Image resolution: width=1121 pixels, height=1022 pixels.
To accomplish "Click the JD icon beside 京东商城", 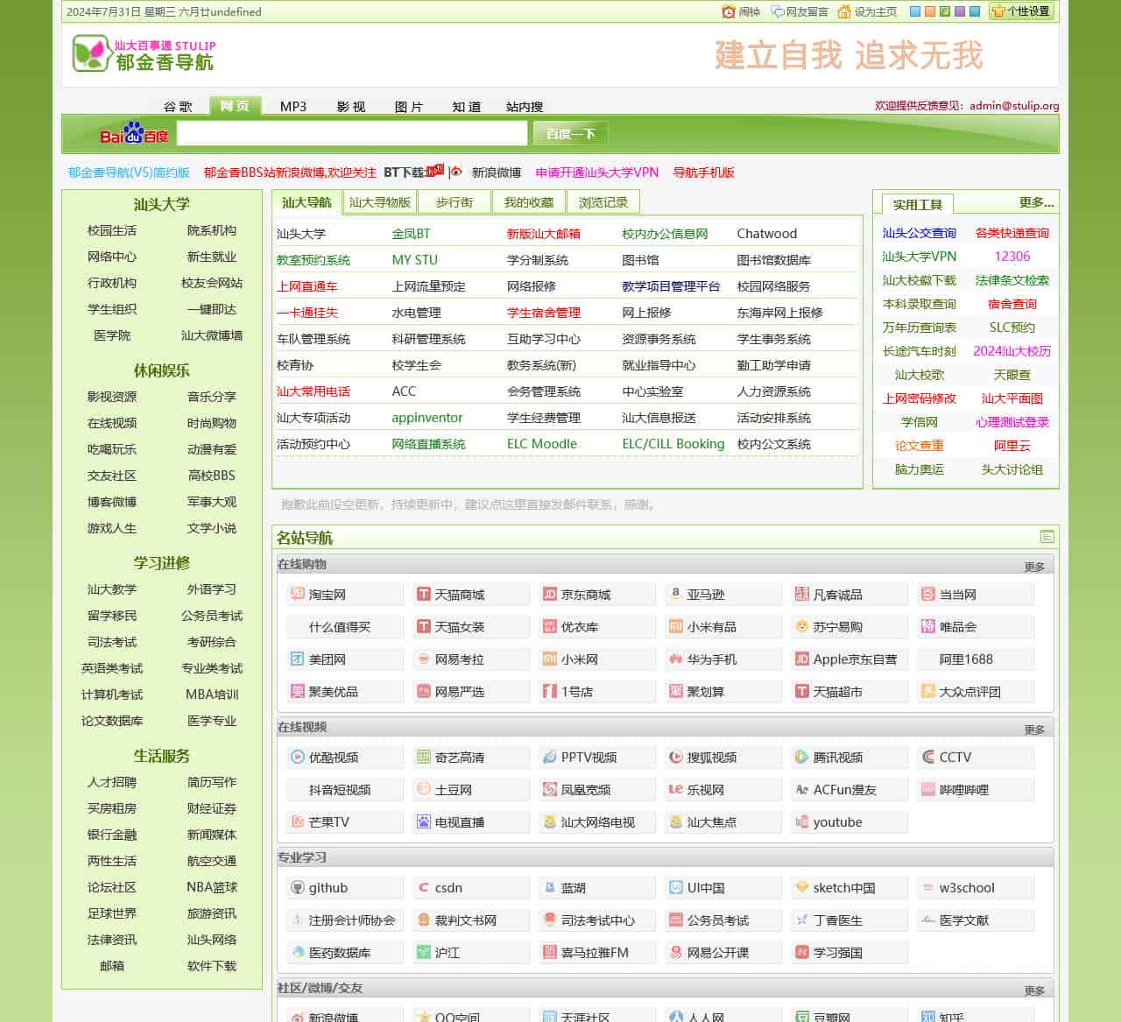I will 550,594.
